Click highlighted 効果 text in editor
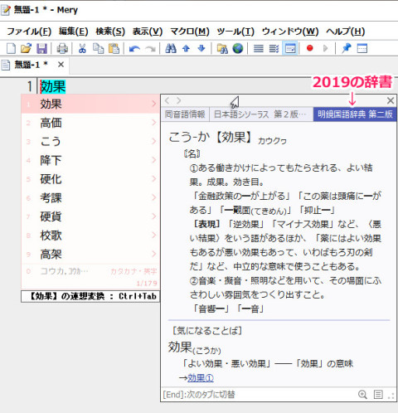398x413 pixels. tap(53, 87)
